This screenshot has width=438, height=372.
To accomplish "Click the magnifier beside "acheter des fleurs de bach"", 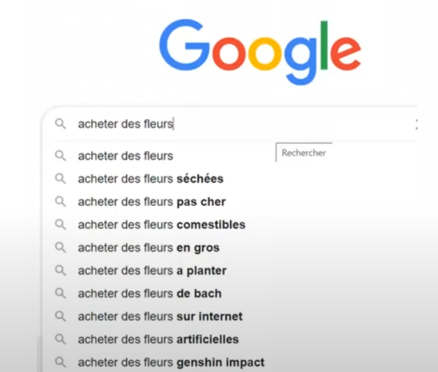I will pyautogui.click(x=60, y=294).
